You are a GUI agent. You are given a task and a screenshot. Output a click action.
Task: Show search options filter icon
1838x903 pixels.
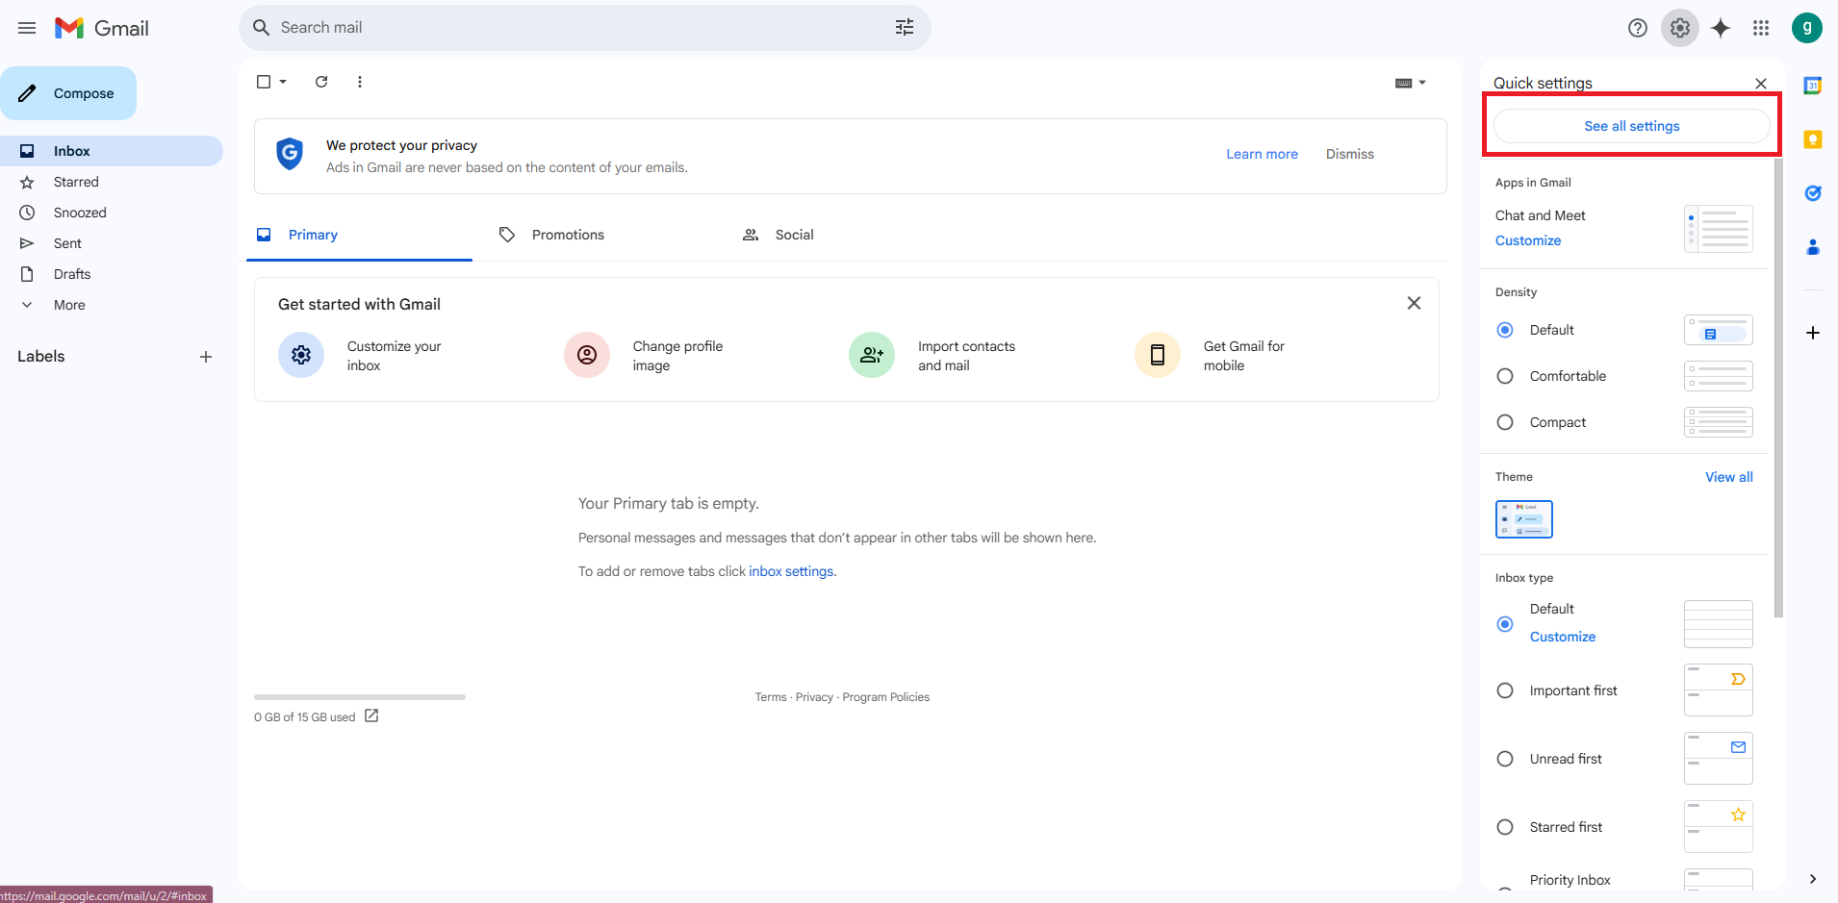[x=905, y=28]
